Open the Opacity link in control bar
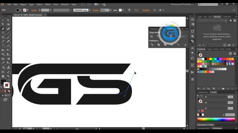This screenshot has width=238, height=133. pos(96,10)
